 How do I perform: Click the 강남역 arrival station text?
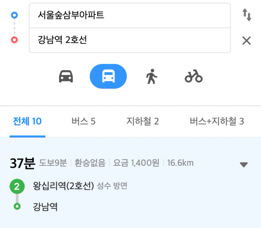click(x=45, y=207)
